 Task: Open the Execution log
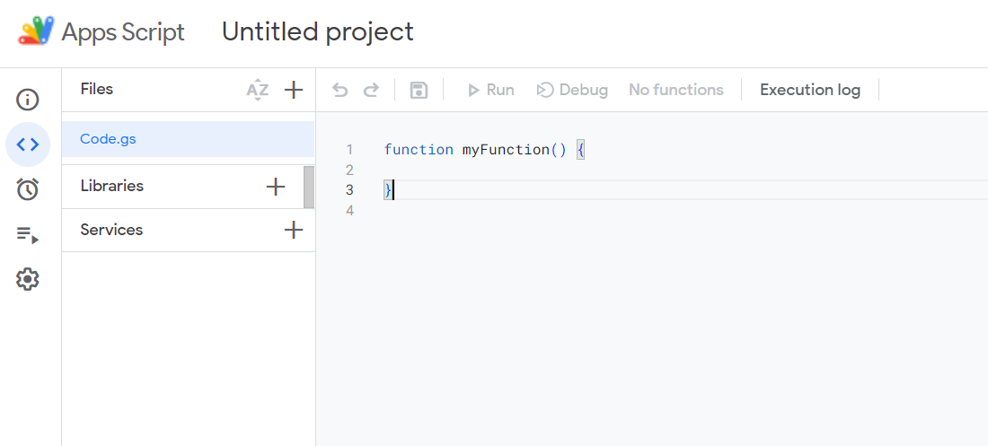(809, 90)
